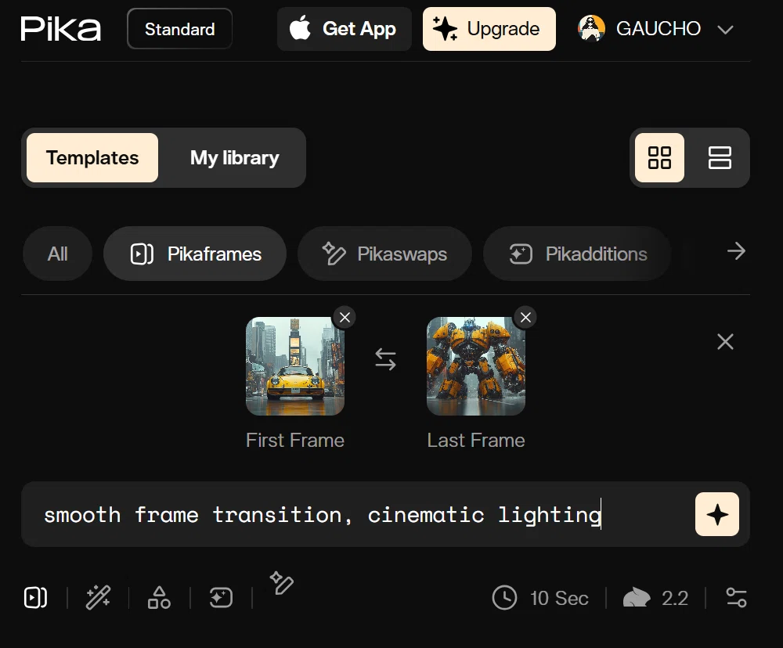Image resolution: width=783 pixels, height=648 pixels.
Task: Submit prompt with sparkle generate button
Action: pos(716,514)
